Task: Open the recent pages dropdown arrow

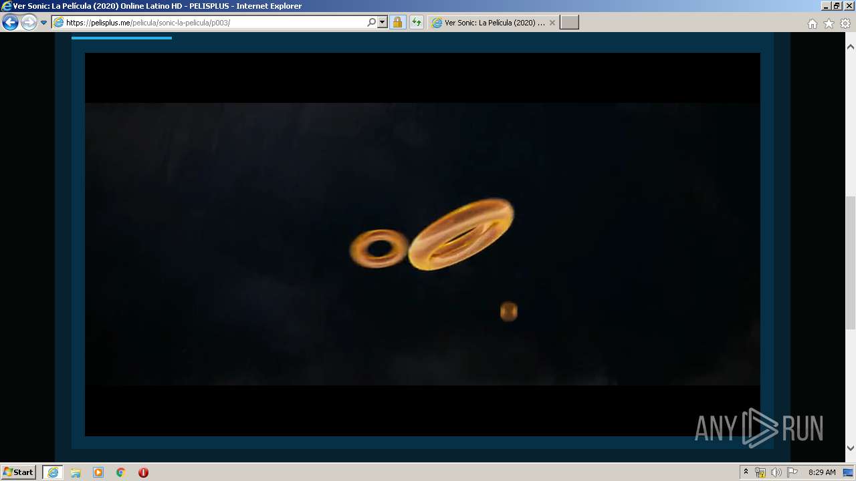Action: click(x=44, y=23)
